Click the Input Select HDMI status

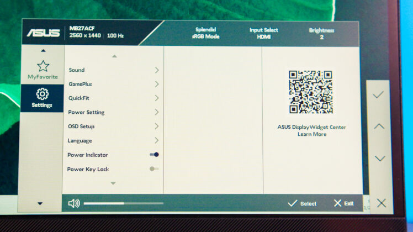point(264,33)
